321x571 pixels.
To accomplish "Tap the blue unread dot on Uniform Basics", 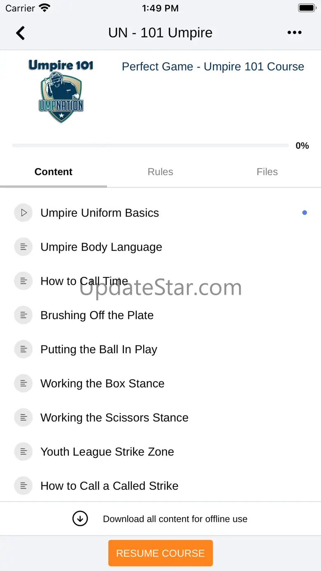I will click(x=305, y=213).
